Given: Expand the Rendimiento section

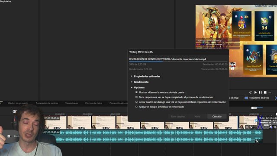Looking at the screenshot, I should (x=132, y=82).
